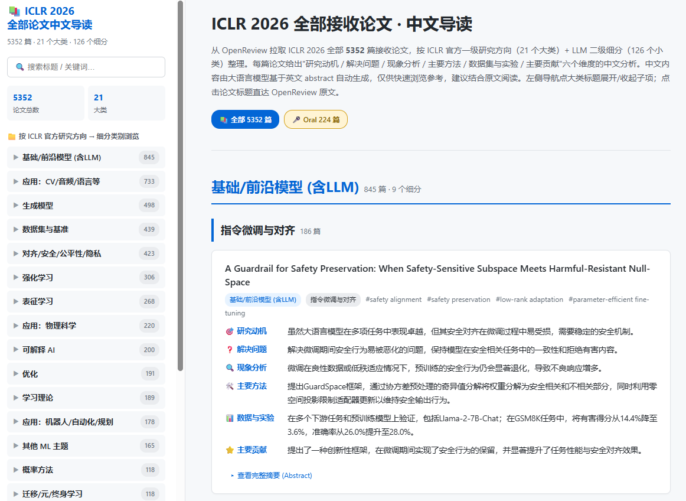Click the sidebar vertical scrollbar thumb

pos(180,186)
